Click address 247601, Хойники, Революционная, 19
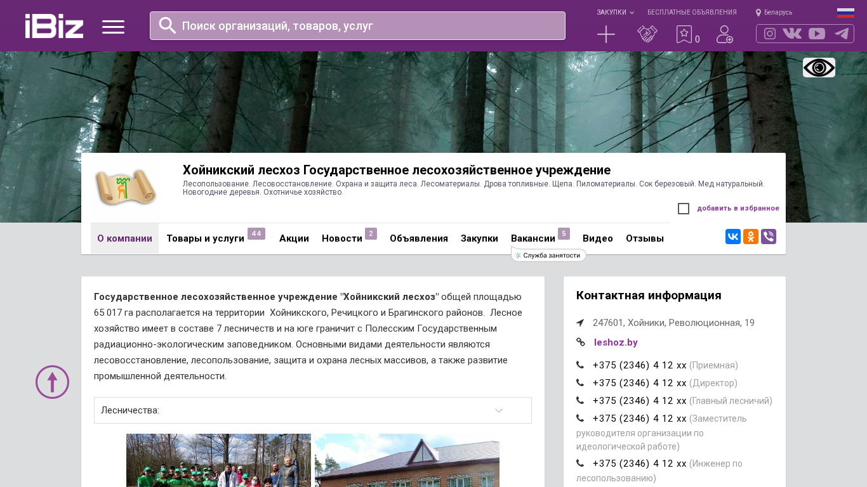 673,323
